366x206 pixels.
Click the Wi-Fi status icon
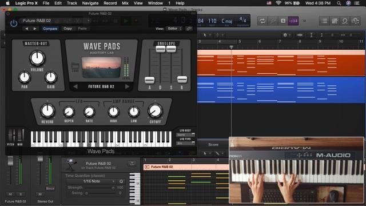(x=279, y=3)
